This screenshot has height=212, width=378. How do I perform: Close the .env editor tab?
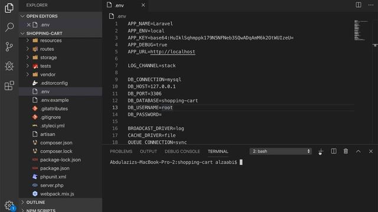[x=143, y=5]
